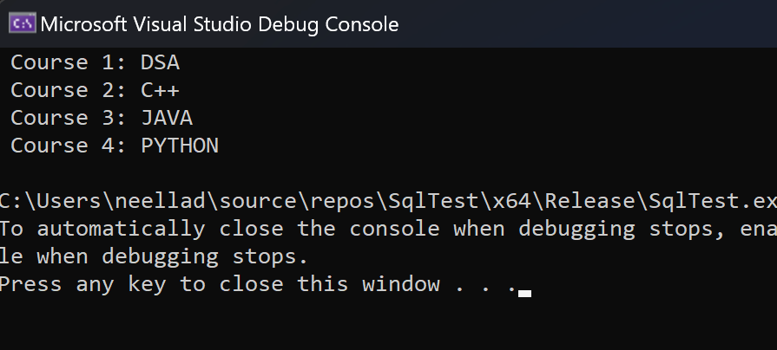Click the Microsoft Visual Studio Debug Console title
The width and height of the screenshot is (777, 350).
220,24
